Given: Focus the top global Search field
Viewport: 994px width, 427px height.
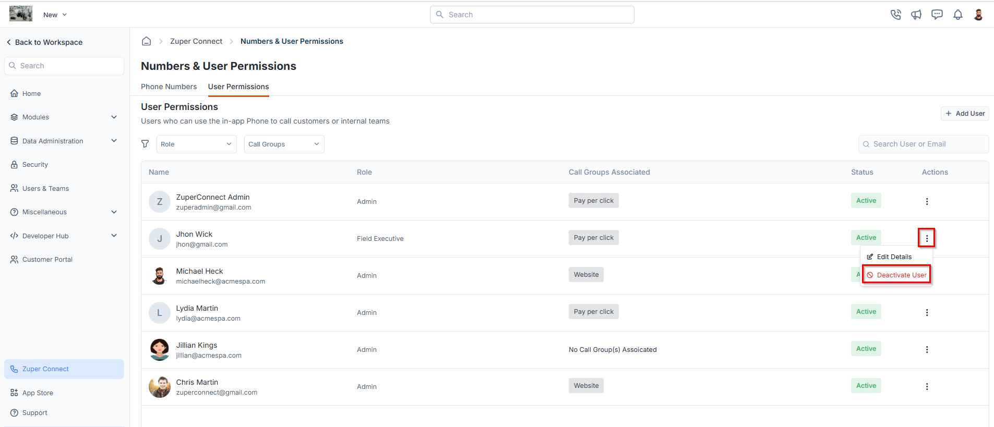Looking at the screenshot, I should pos(532,15).
